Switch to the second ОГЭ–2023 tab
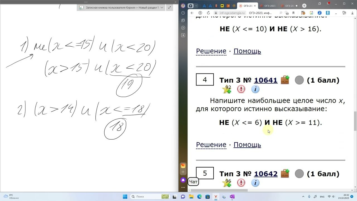Viewport: 357px width, 201px height. pyautogui.click(x=268, y=6)
